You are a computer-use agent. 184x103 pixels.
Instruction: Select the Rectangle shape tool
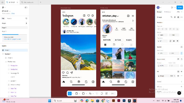click(x=83, y=94)
